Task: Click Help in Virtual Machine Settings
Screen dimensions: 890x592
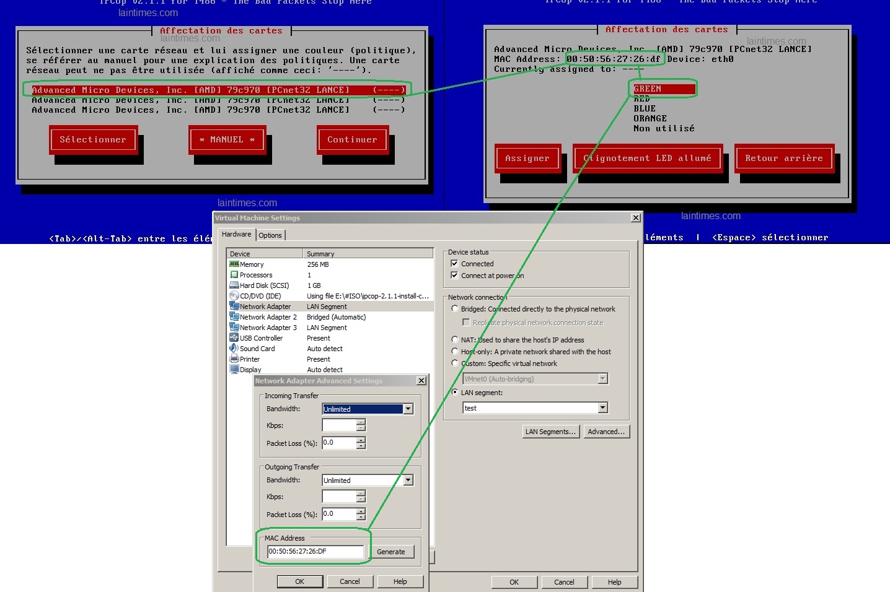Action: [614, 582]
